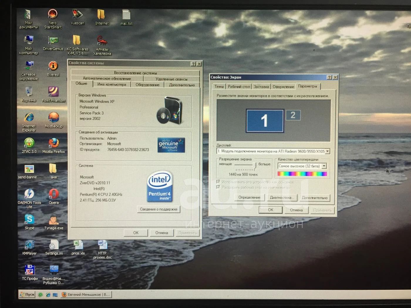The height and width of the screenshot is (308, 411).
Task: Open the Евгений Меньшиков taskbar window
Action: pyautogui.click(x=86, y=295)
